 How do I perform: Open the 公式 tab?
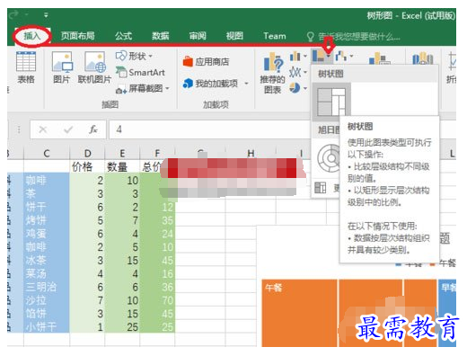(x=123, y=36)
